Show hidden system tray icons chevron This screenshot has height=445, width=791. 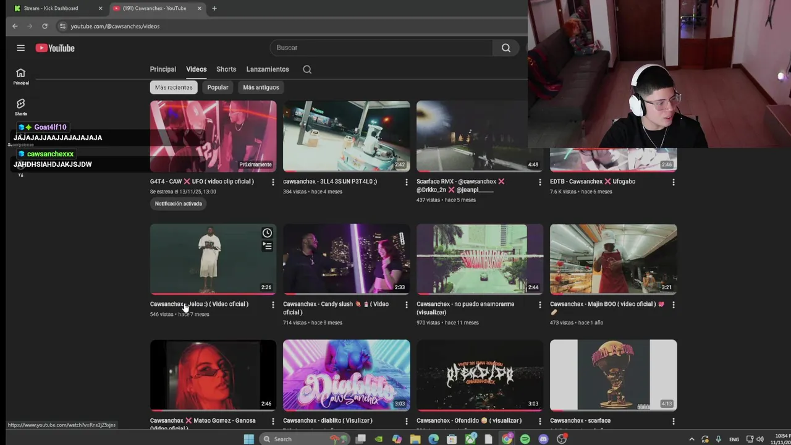tap(692, 439)
